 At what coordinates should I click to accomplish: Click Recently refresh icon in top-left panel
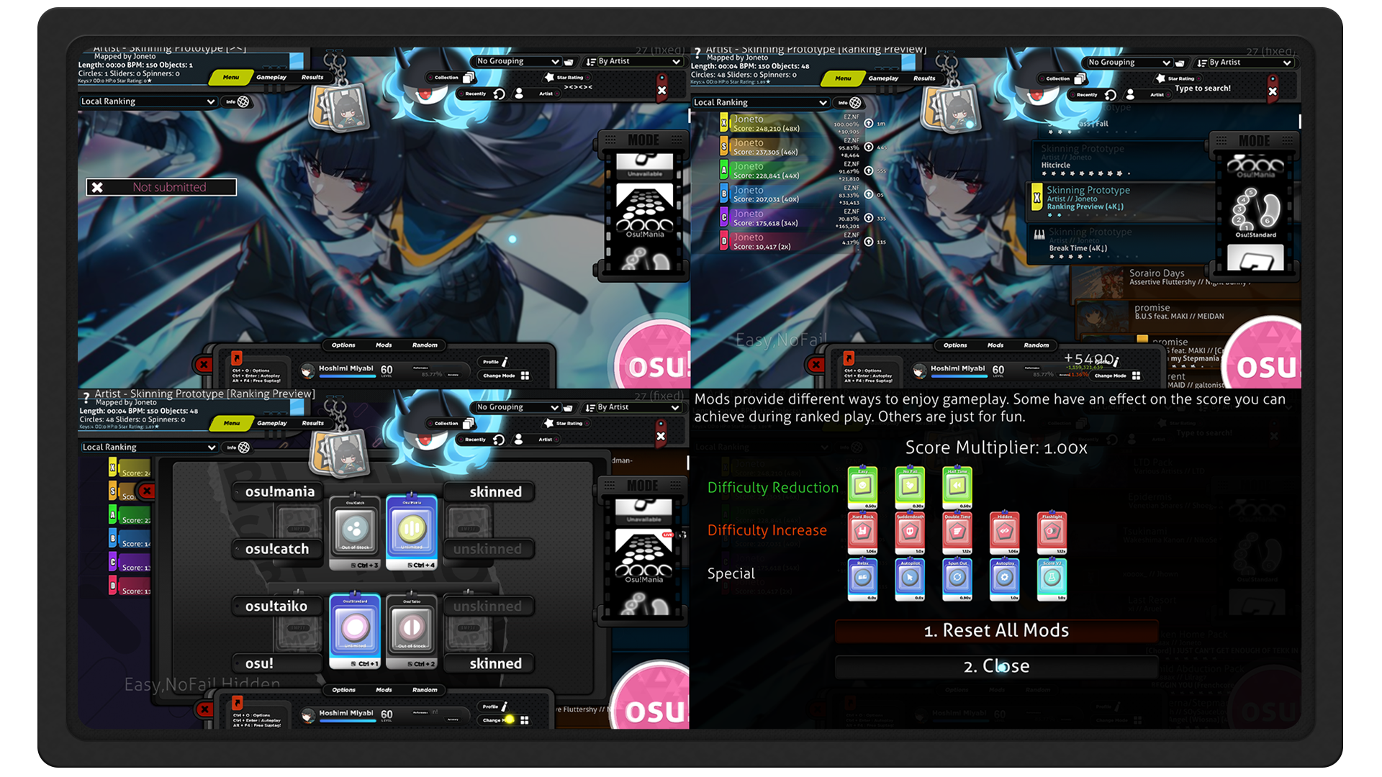coord(499,94)
